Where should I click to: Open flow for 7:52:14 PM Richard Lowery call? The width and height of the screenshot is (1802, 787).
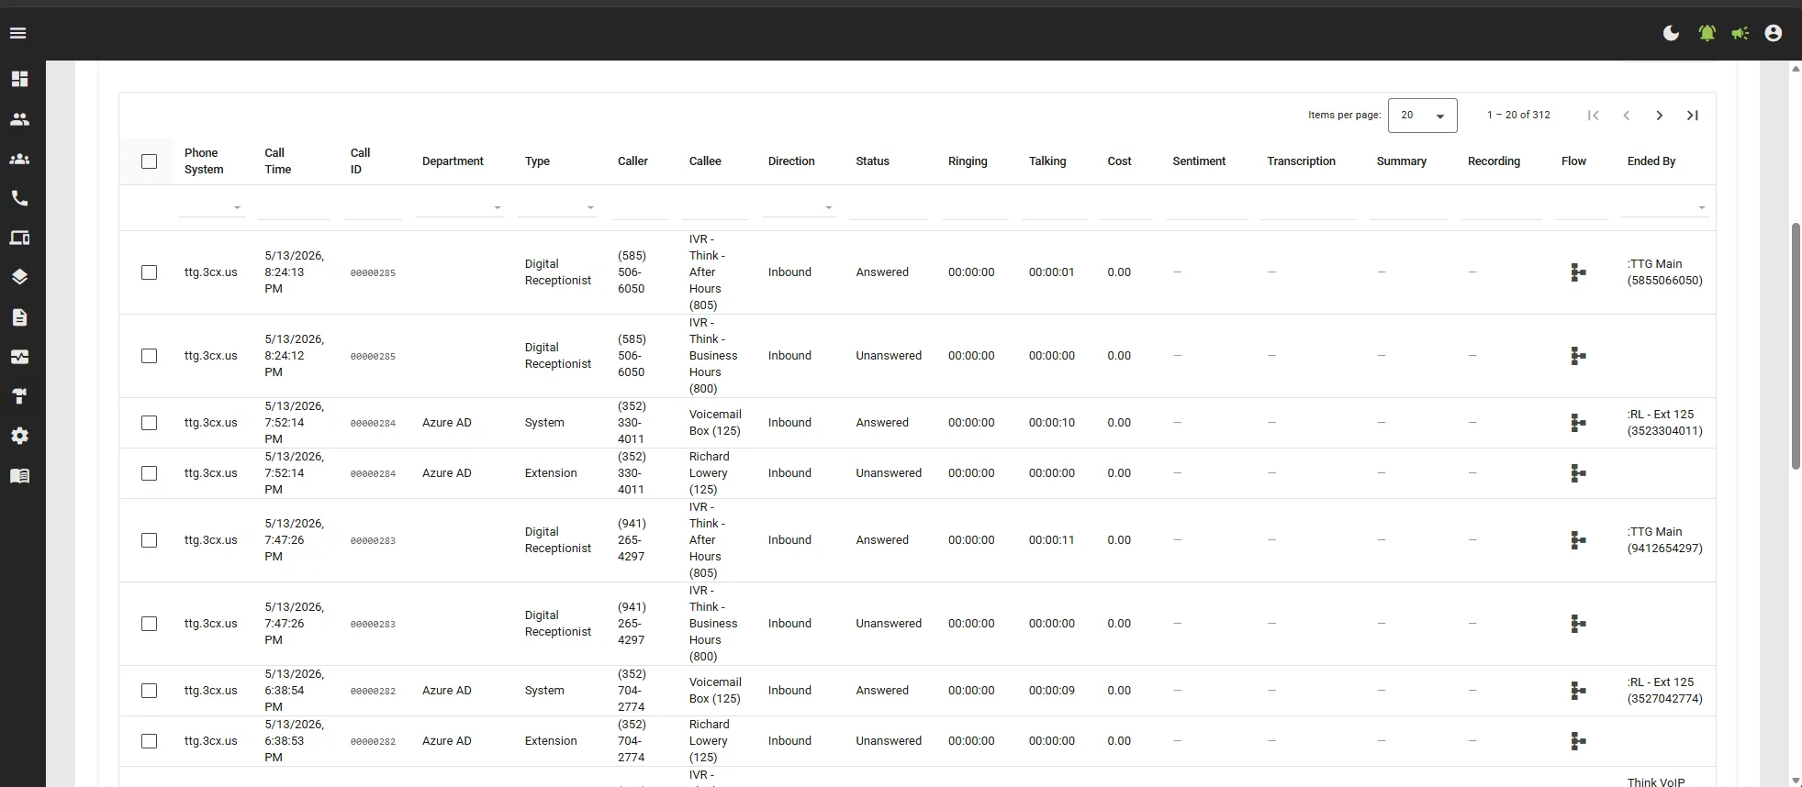[x=1578, y=473]
